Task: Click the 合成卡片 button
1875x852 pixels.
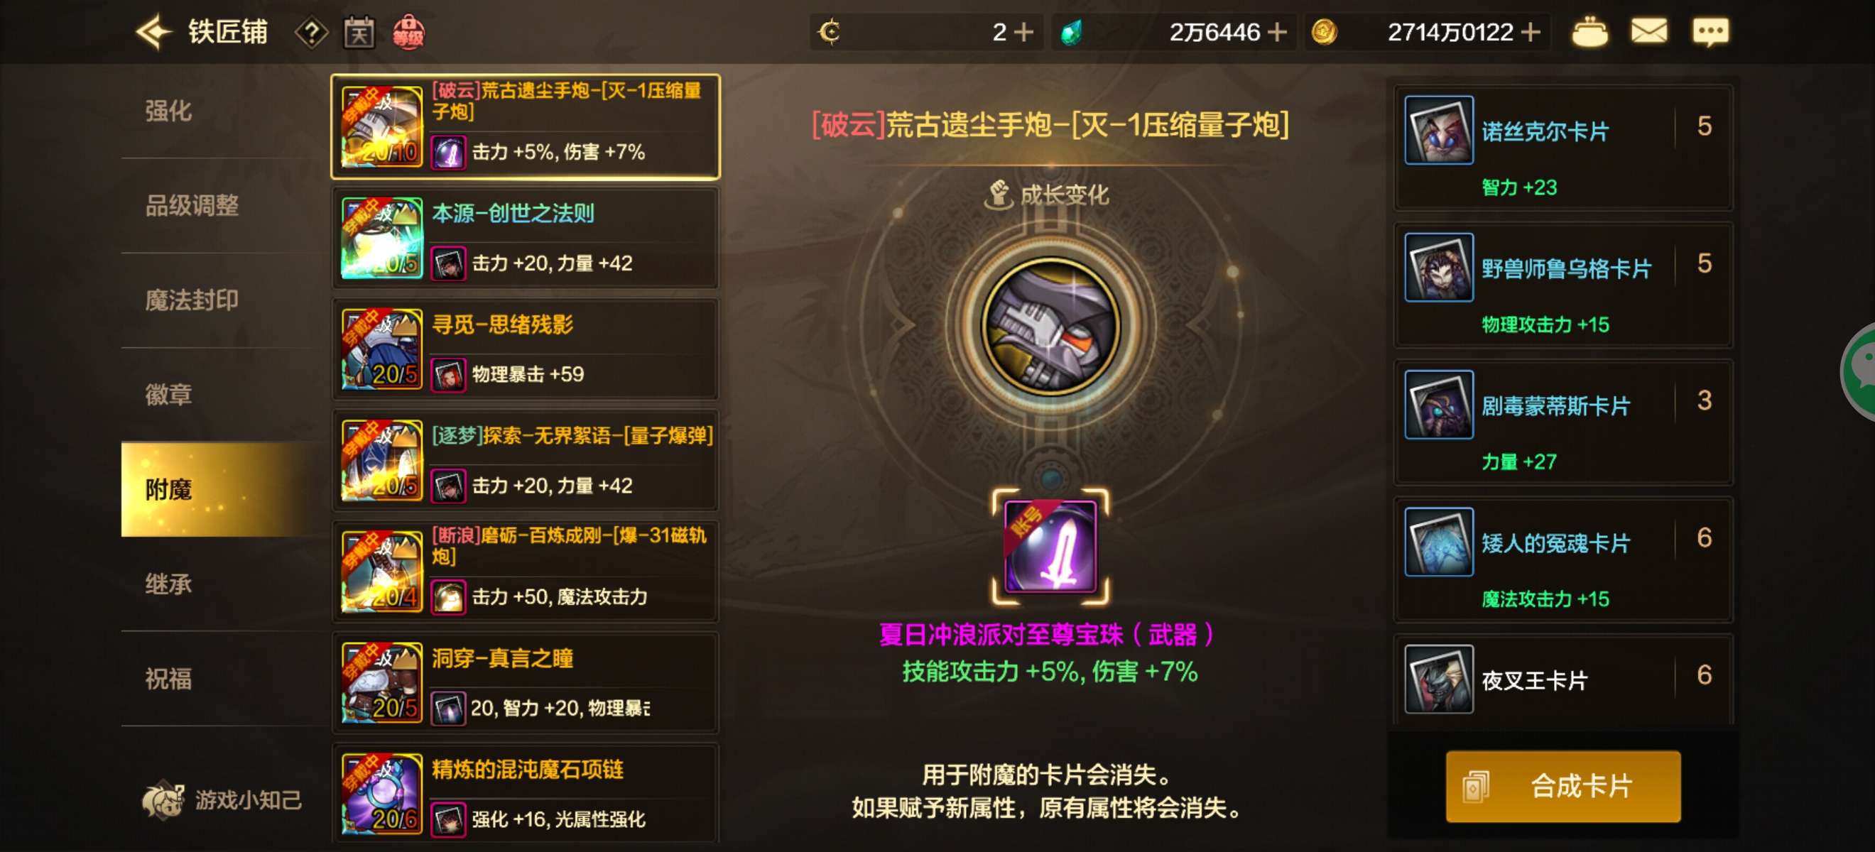Action: 1562,787
